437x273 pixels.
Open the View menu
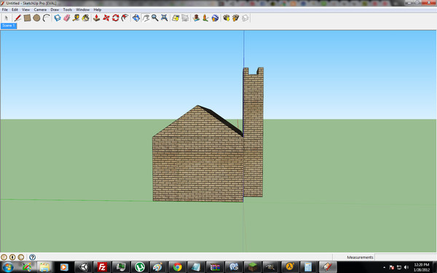point(26,9)
